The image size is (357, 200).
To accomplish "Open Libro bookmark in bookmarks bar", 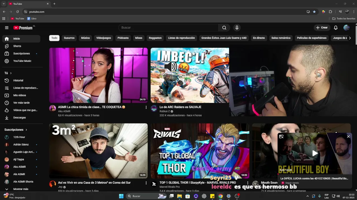I will 32,19.
